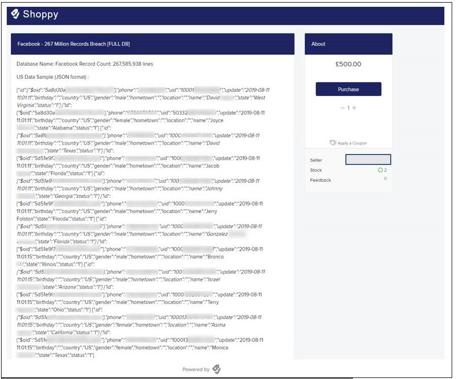Click the Purchase button
The image size is (460, 379).
349,89
